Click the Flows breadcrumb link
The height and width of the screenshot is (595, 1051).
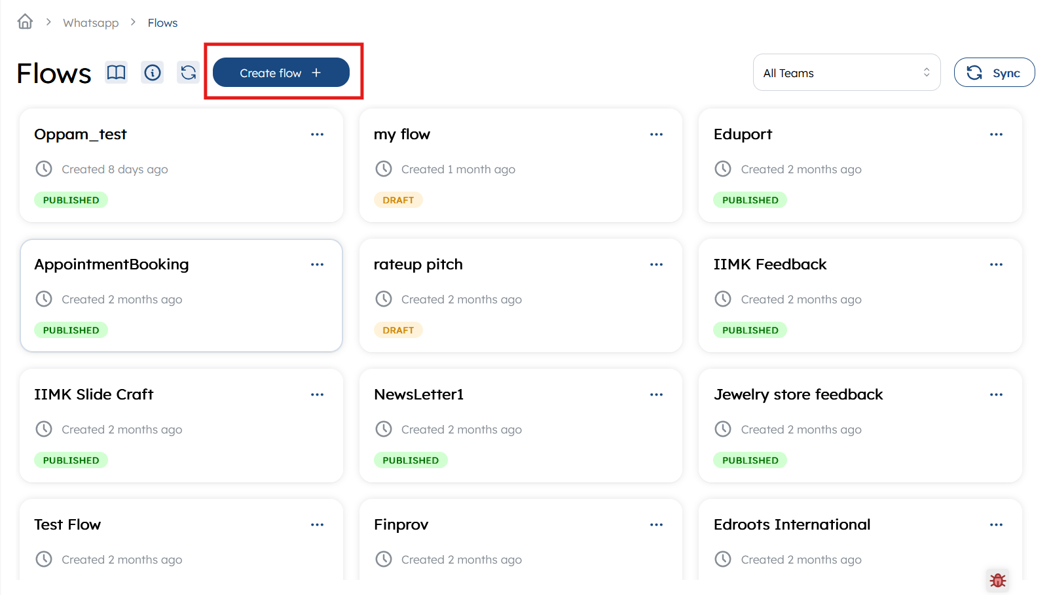(x=162, y=23)
